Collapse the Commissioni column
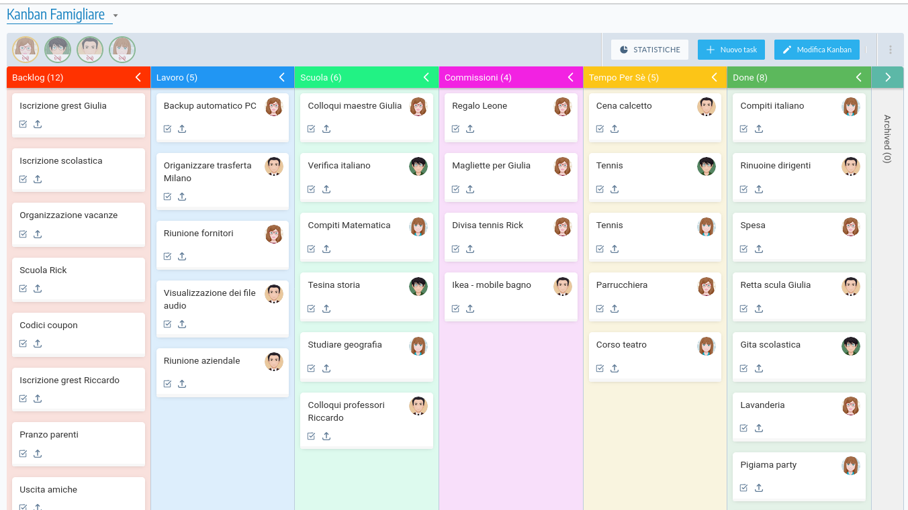Image resolution: width=908 pixels, height=510 pixels. coord(570,77)
